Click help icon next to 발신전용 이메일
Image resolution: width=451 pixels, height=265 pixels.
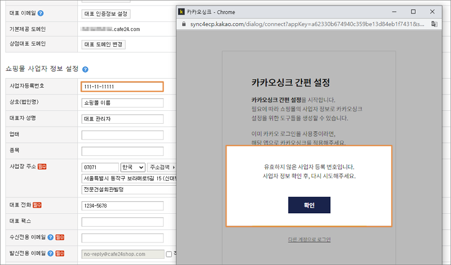pyautogui.click(x=51, y=254)
